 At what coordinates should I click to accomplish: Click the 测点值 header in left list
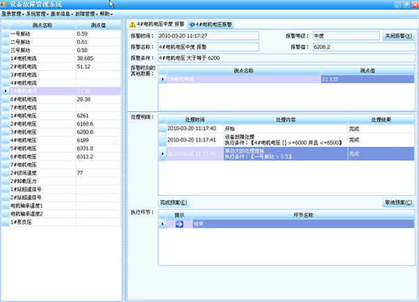tap(98, 25)
